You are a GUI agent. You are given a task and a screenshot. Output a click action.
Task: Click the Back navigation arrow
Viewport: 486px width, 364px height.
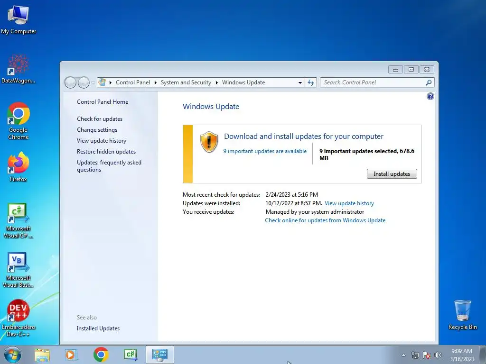[70, 82]
